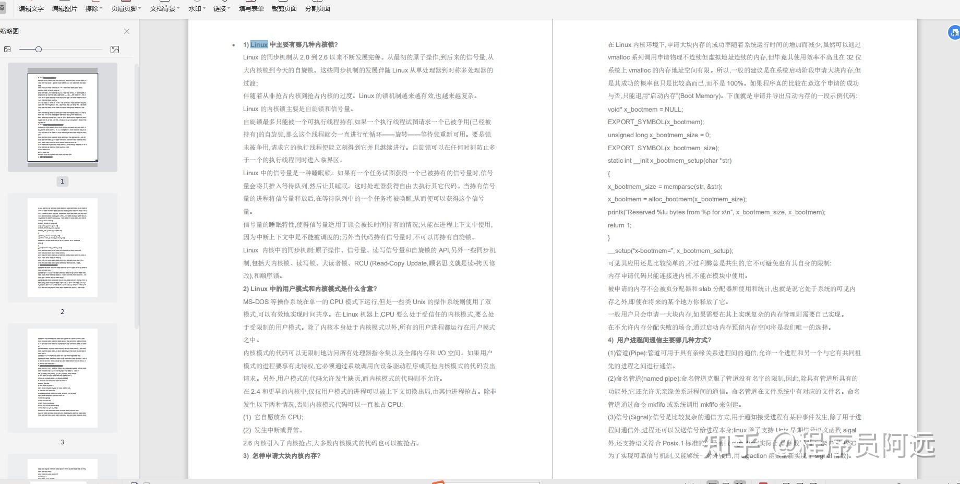Click code line "EXPORT_SYMBOL(x_bootmem);"

(x=656, y=122)
